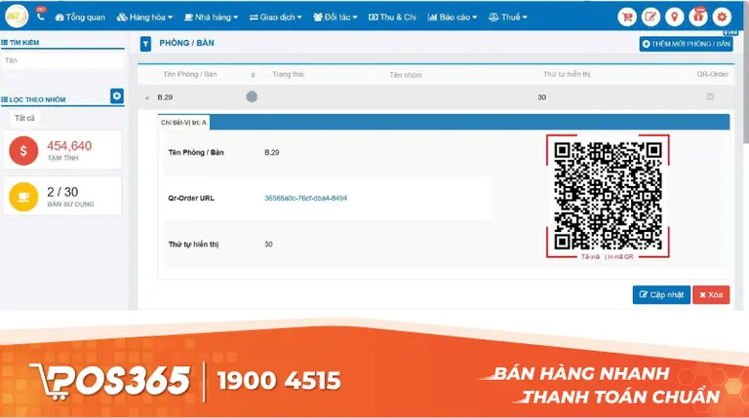Screen dimensions: 749x418
Task: Sort by Tên Phòng / Bàn column header
Action: 189,74
